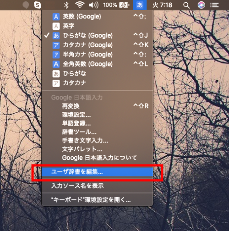Screen dimensions: 229x231
Task: Switch to カタカナ (Google) input mode
Action: pos(97,45)
